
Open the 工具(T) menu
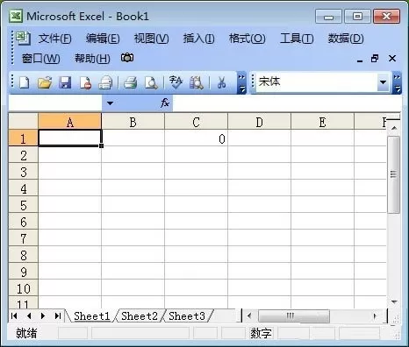coord(297,39)
